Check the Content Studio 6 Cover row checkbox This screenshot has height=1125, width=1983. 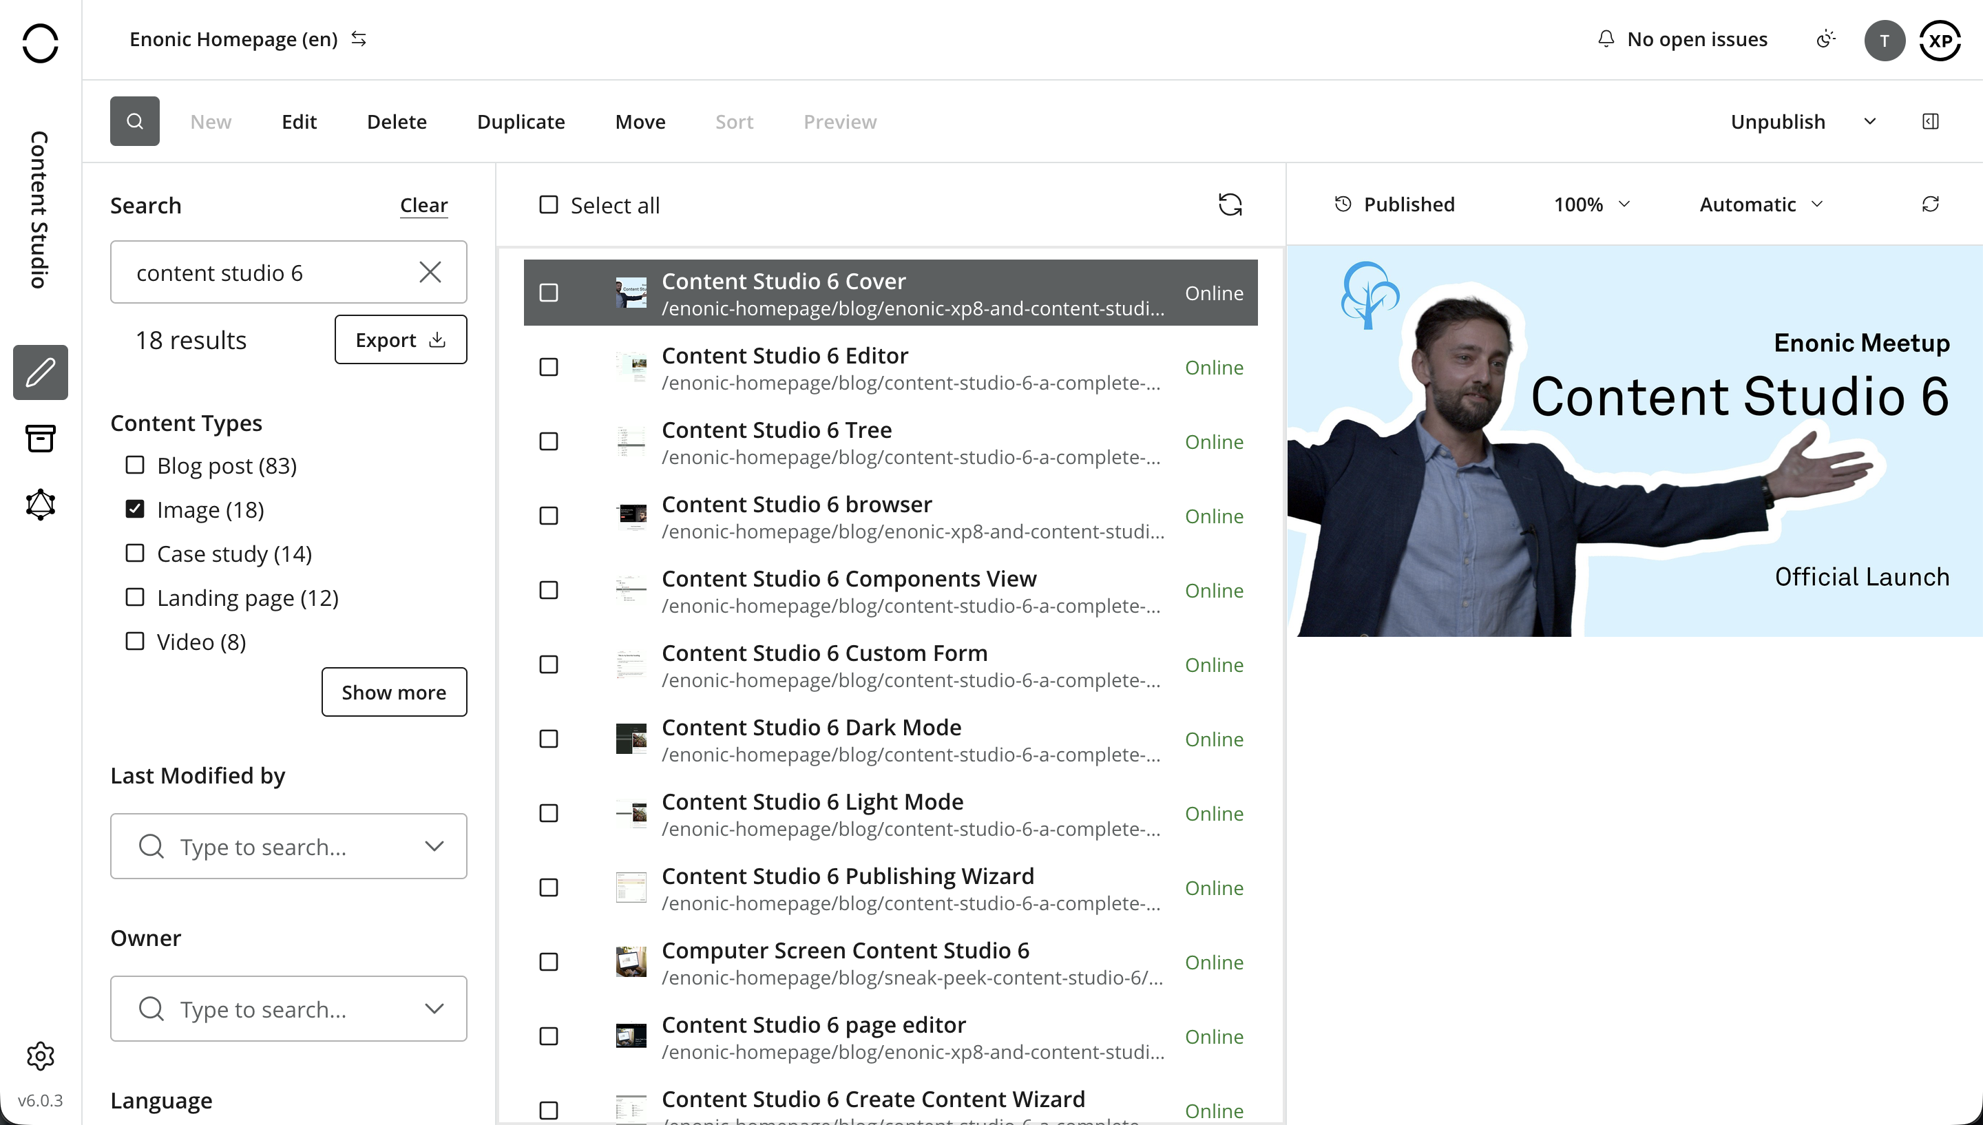pos(549,293)
